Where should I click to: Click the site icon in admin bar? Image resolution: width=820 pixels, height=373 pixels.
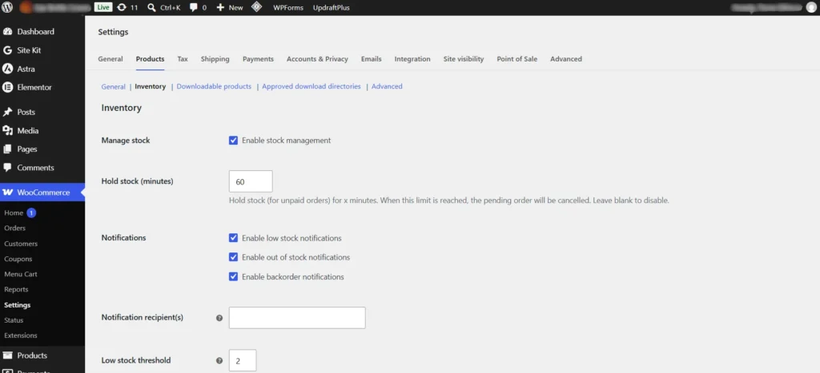point(25,7)
